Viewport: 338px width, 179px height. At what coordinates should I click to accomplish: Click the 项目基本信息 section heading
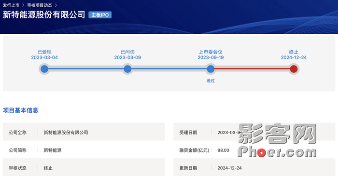click(21, 110)
